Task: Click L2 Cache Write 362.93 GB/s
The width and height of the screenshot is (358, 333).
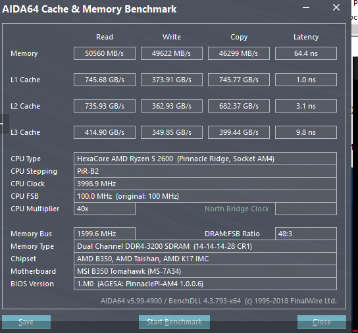Action: click(x=172, y=106)
